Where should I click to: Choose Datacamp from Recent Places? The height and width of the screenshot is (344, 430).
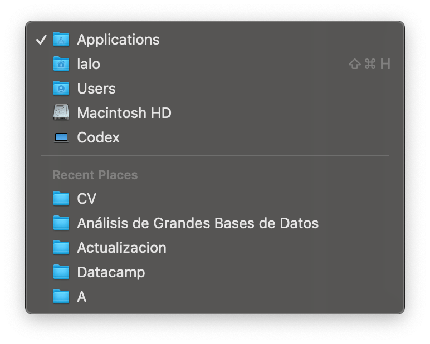pos(111,272)
